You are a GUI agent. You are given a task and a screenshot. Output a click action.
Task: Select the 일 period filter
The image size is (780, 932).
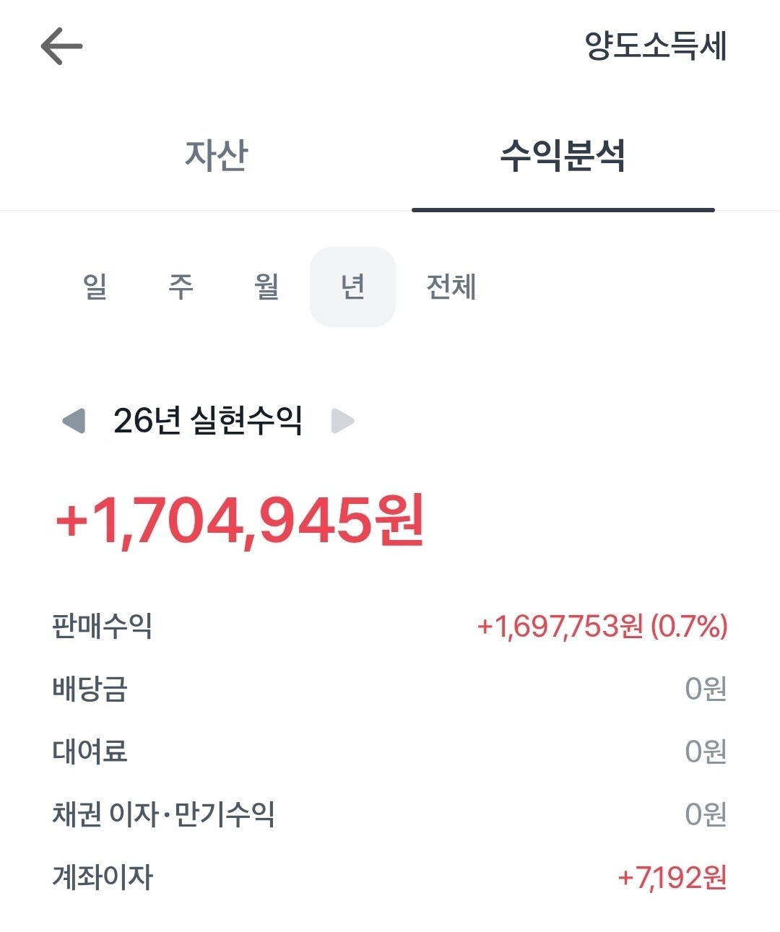coord(95,287)
